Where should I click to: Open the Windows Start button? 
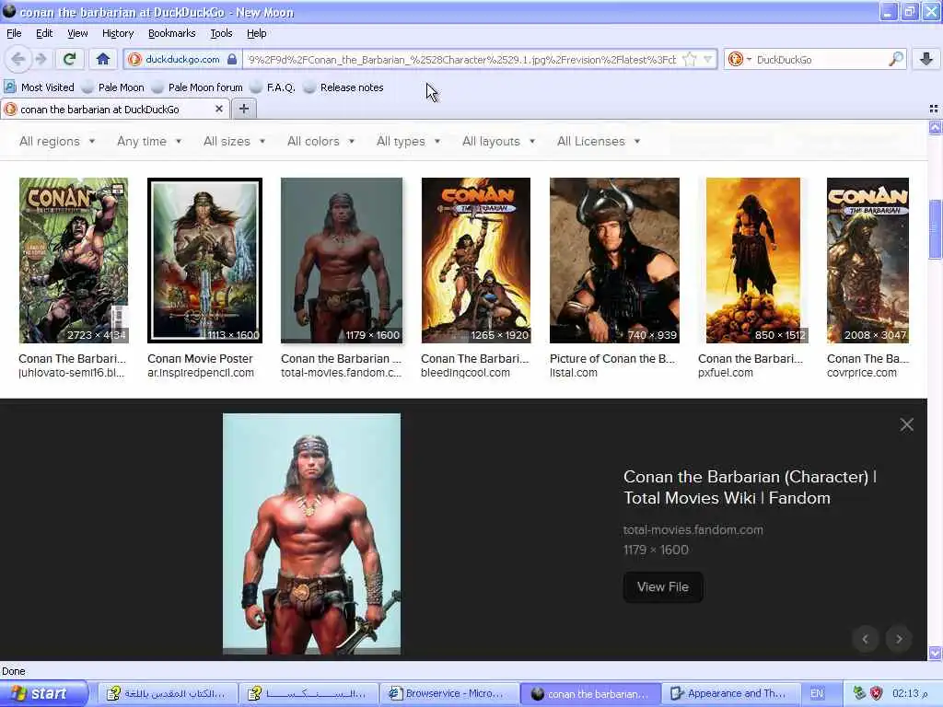tap(43, 693)
